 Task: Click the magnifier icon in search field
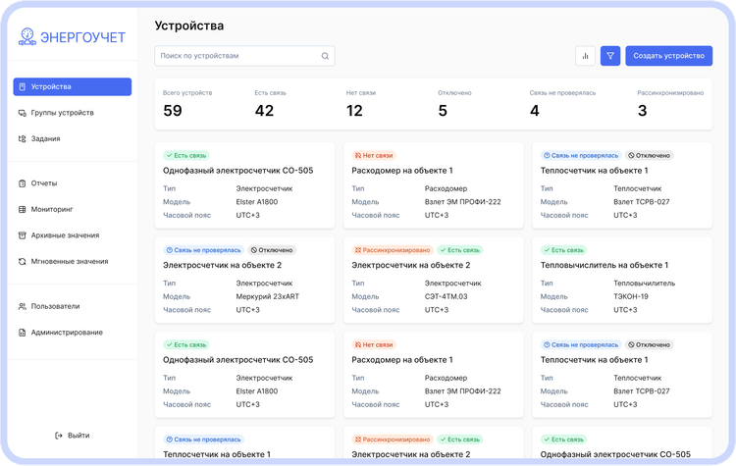(325, 56)
